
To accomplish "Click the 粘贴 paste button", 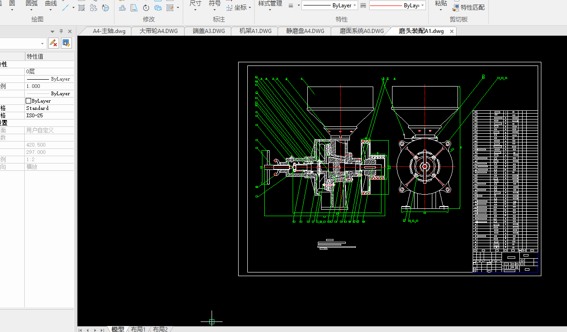I will pyautogui.click(x=441, y=4).
